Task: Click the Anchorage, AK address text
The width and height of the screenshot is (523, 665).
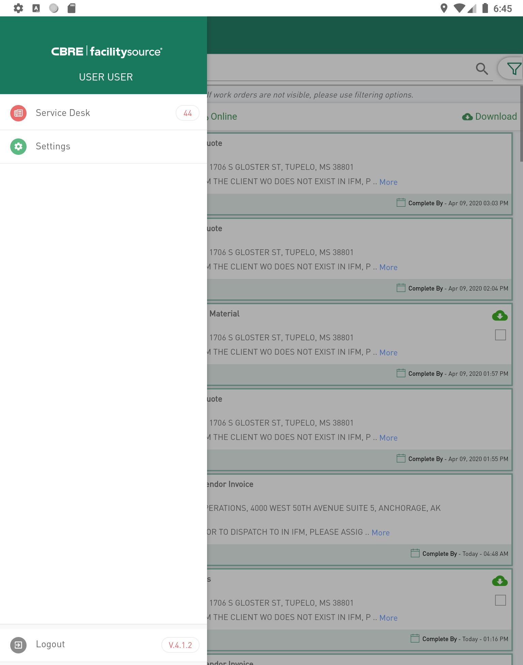Action: [x=323, y=508]
